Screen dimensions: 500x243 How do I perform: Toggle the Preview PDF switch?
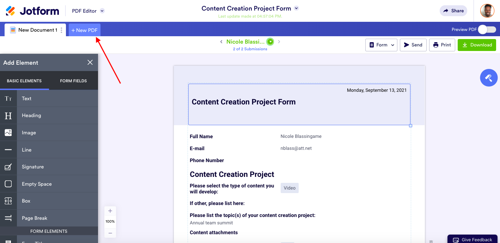487,30
